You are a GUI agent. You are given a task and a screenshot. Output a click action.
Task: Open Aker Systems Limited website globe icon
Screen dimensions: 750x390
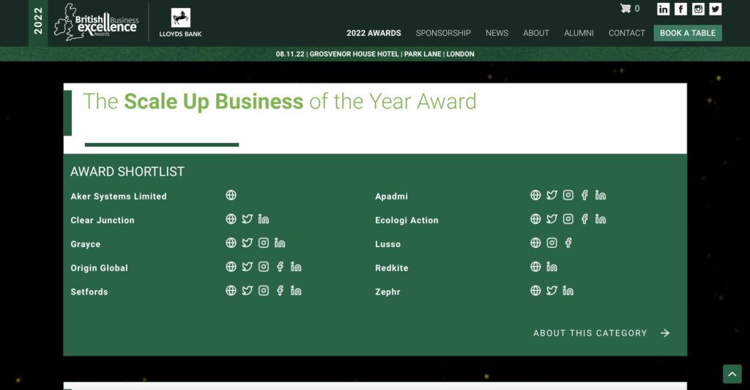tap(231, 195)
